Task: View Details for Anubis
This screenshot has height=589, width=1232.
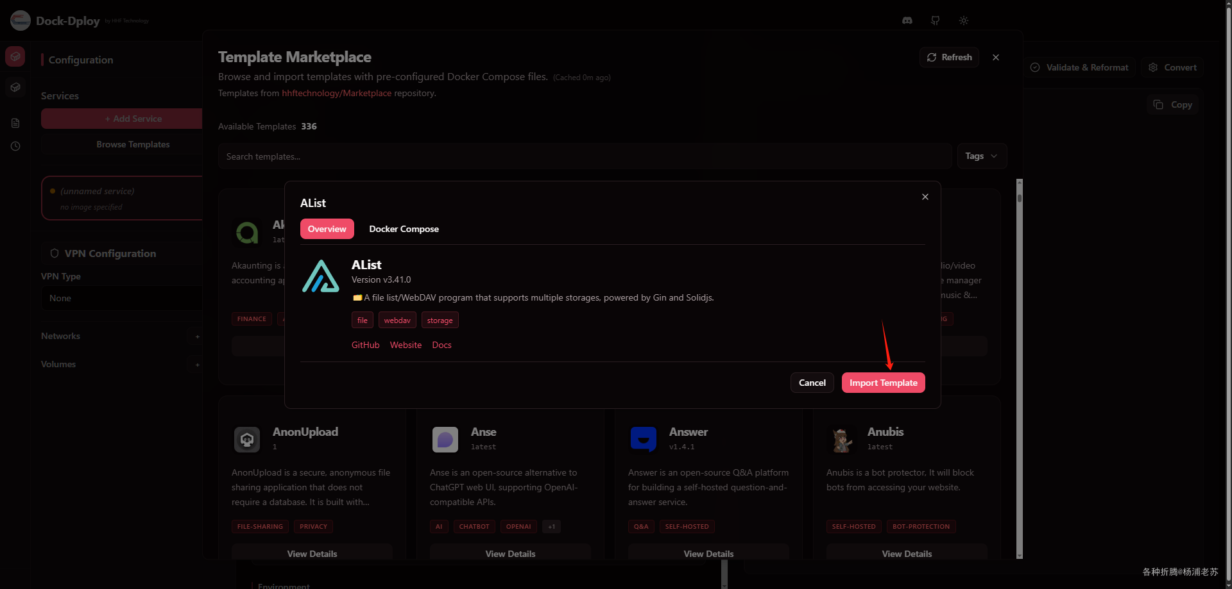Action: (x=907, y=552)
